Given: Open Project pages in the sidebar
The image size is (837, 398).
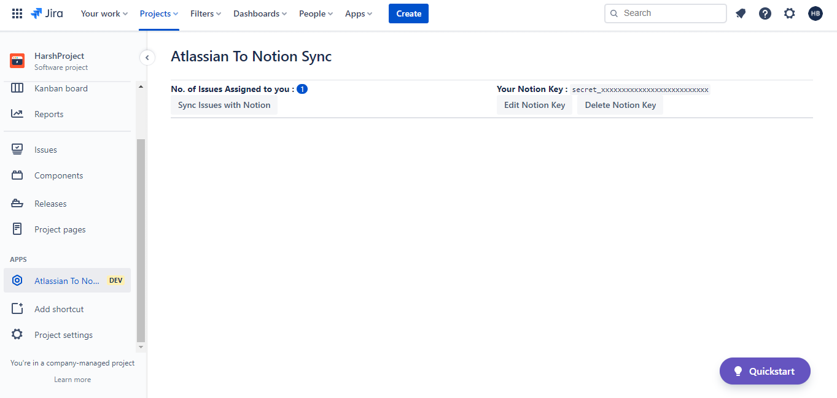Looking at the screenshot, I should [x=68, y=229].
